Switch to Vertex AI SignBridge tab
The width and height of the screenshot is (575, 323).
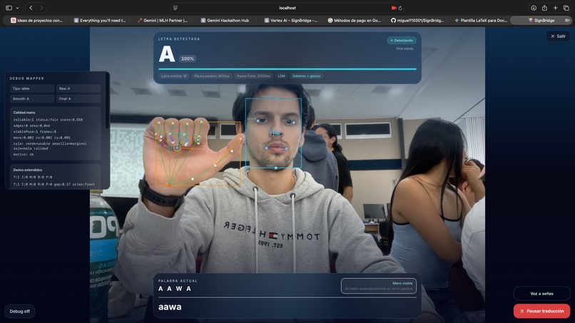[291, 21]
